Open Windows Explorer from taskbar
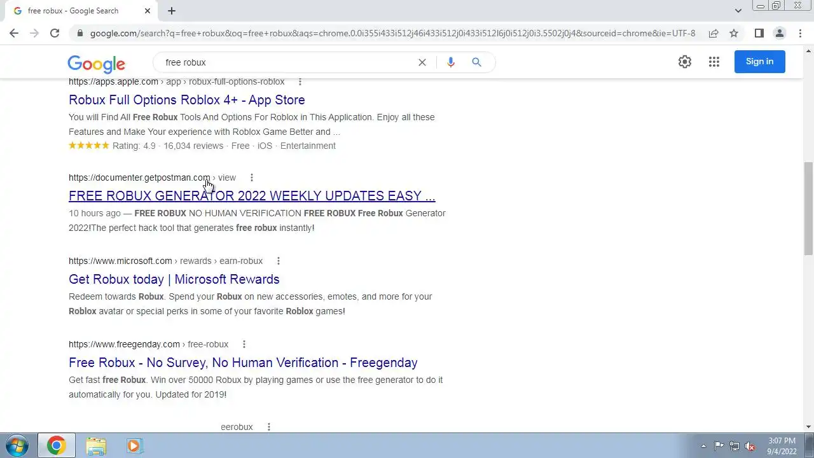This screenshot has width=814, height=458. (96, 445)
